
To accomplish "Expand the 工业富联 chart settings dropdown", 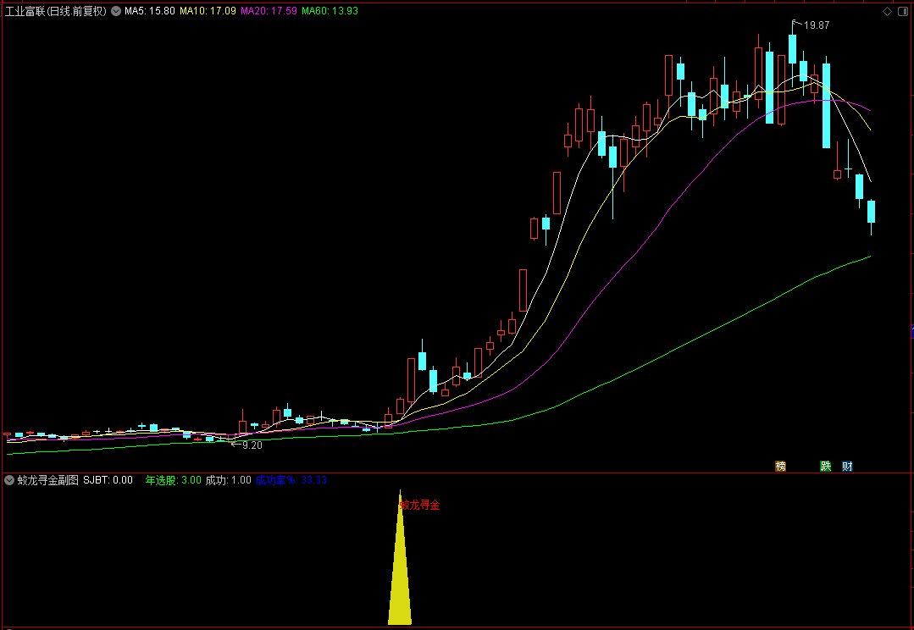I will tap(116, 11).
